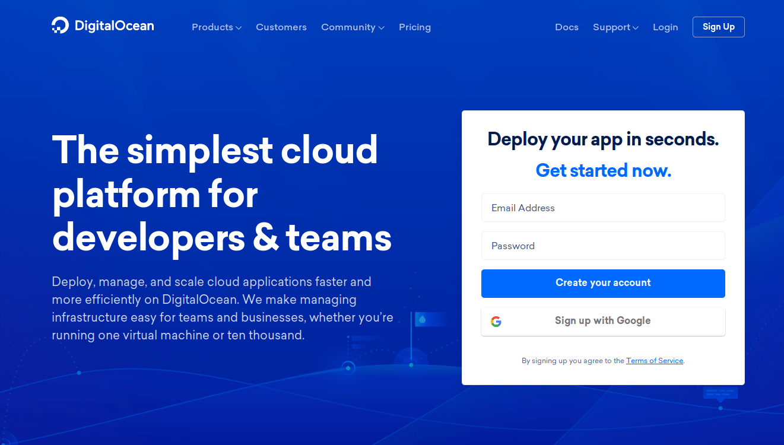Click the DigitalOcean logo icon
Image resolution: width=784 pixels, height=445 pixels.
coord(60,26)
